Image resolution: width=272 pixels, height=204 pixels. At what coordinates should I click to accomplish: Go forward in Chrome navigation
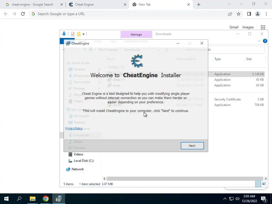[14, 14]
